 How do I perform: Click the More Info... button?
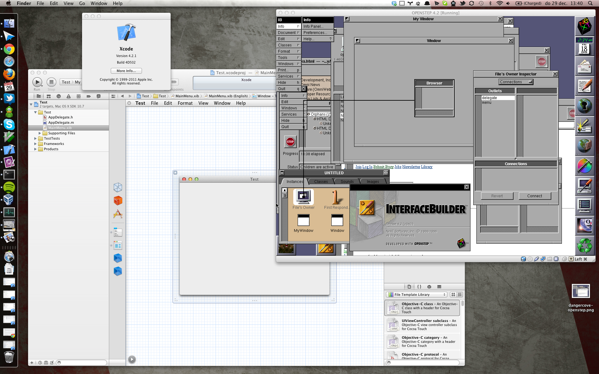pos(126,71)
